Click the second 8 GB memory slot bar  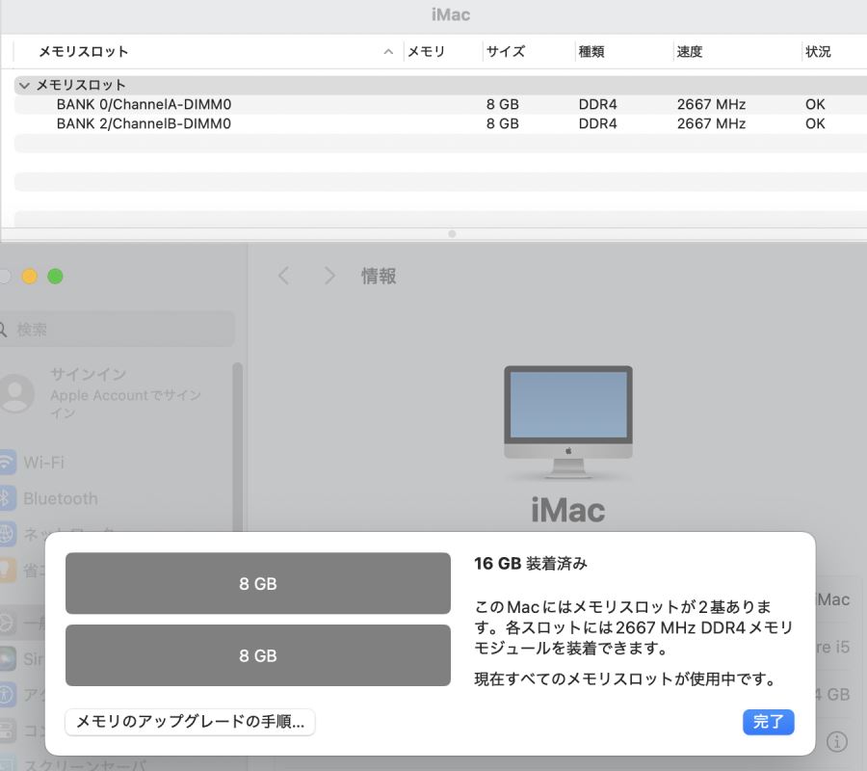click(257, 655)
